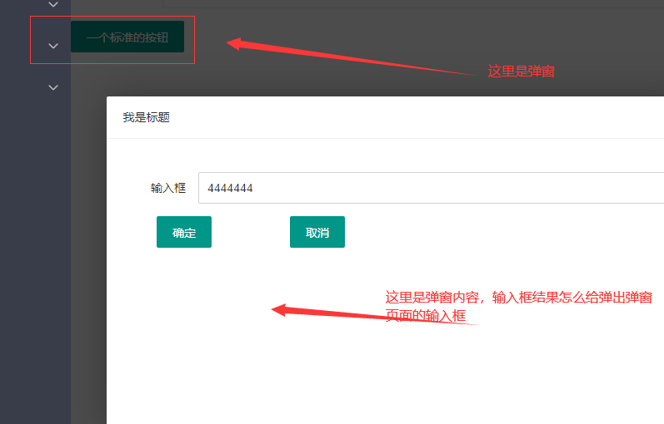This screenshot has width=664, height=424.
Task: Click the 取消 cancel button
Action: click(x=317, y=232)
